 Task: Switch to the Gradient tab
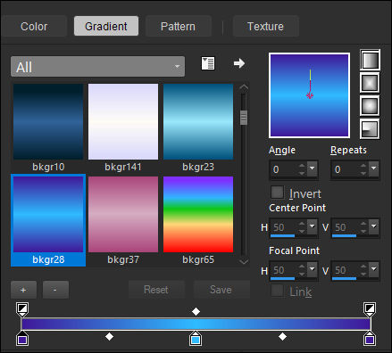106,26
